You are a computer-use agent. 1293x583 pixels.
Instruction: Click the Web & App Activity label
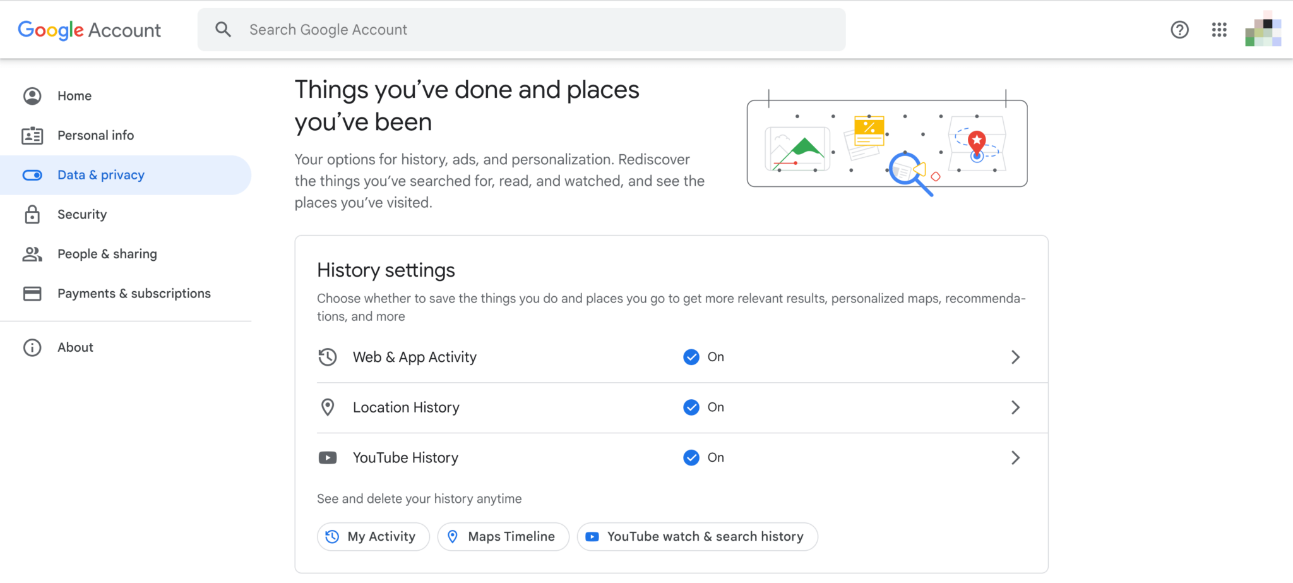point(415,357)
